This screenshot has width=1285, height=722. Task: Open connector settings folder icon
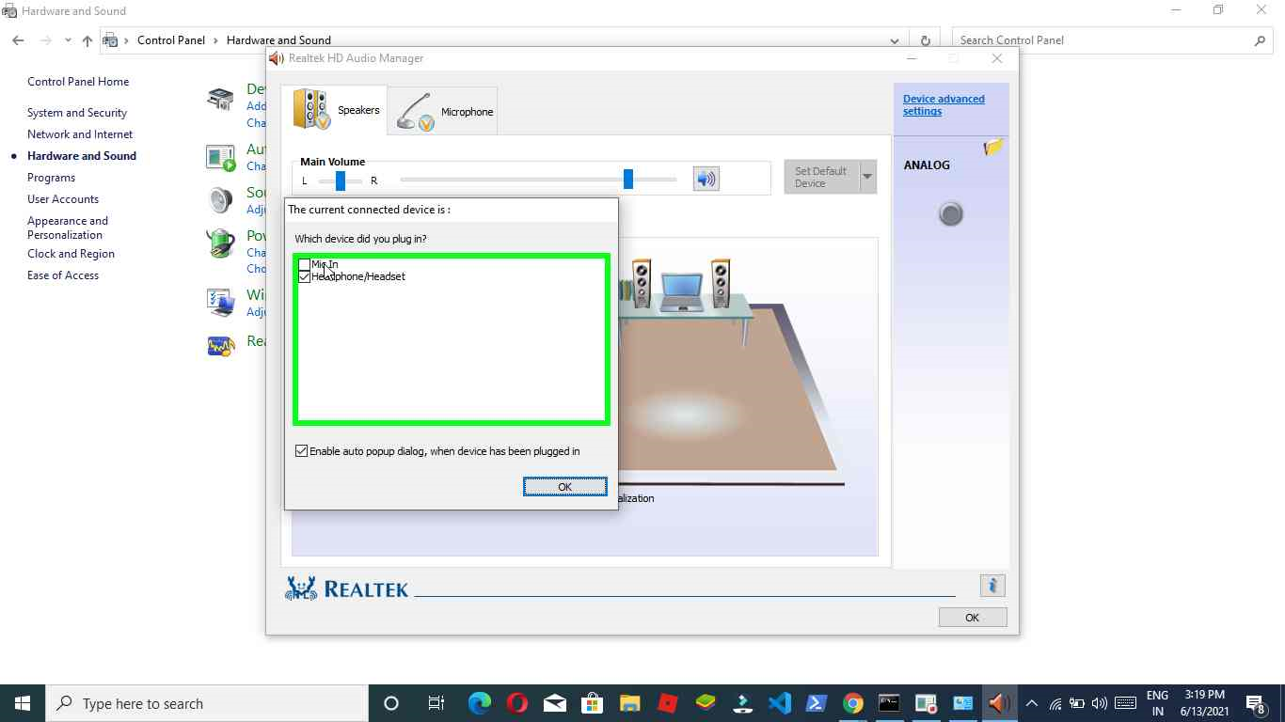point(993,147)
